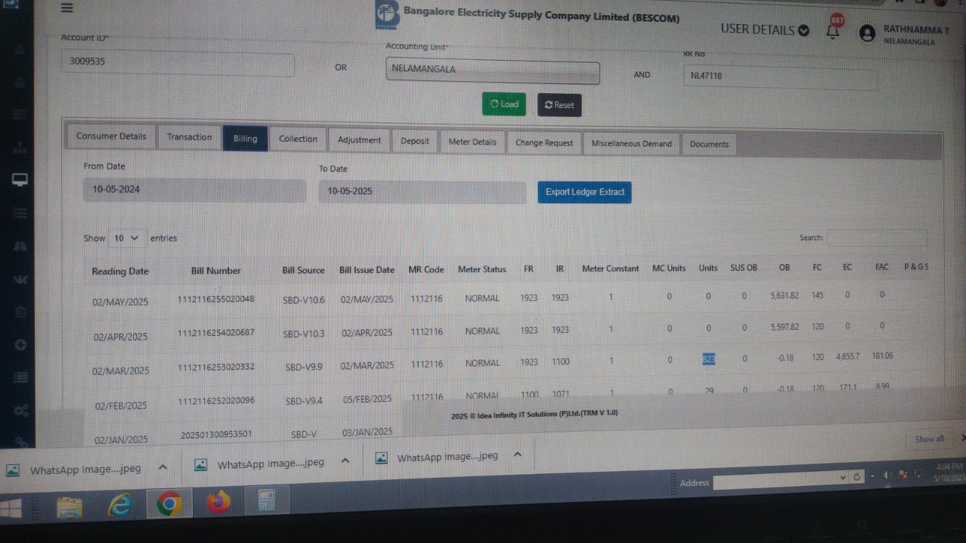The height and width of the screenshot is (543, 966).
Task: Click the network tray icon
Action: (x=918, y=474)
